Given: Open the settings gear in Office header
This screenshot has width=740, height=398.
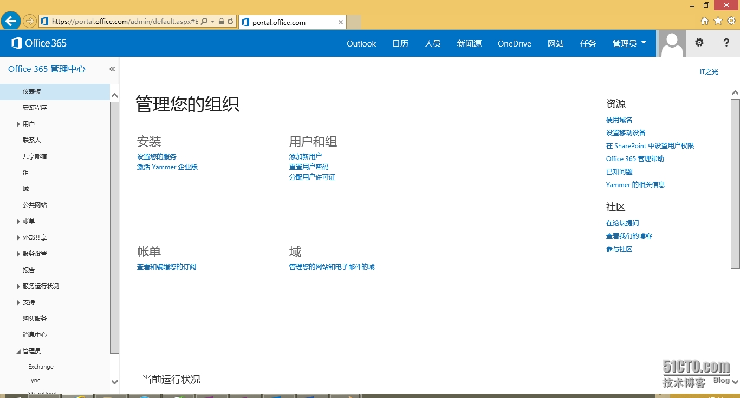Looking at the screenshot, I should 699,43.
